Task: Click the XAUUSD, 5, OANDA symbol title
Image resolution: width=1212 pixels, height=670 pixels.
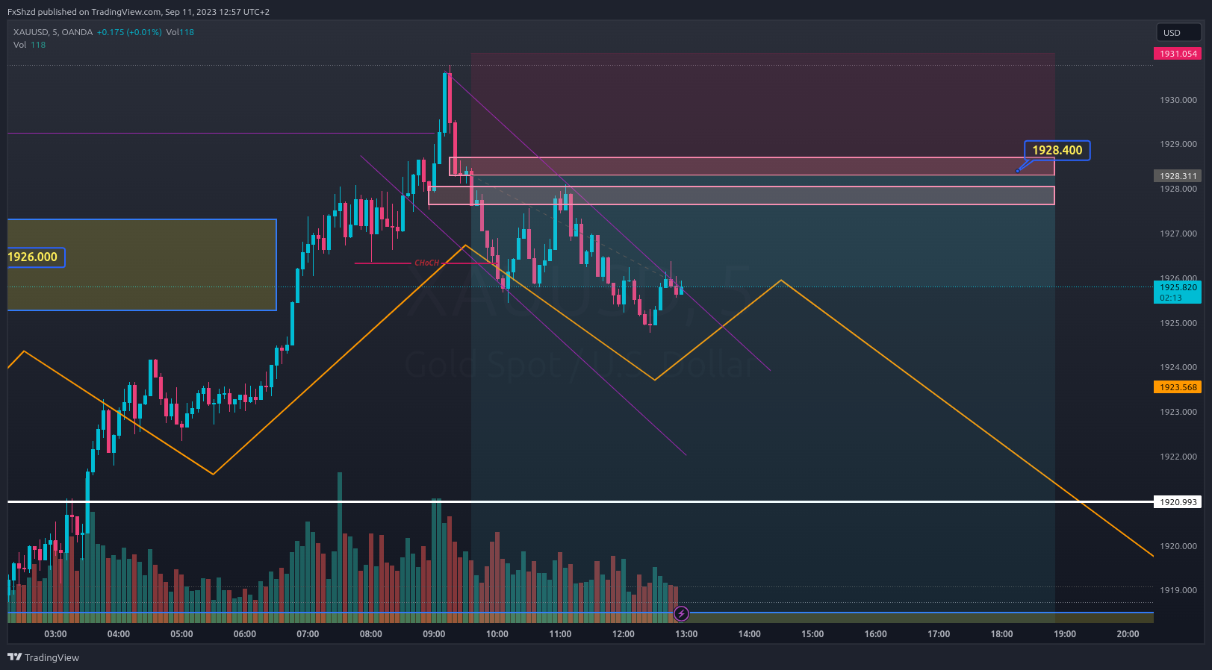Action: 53,32
